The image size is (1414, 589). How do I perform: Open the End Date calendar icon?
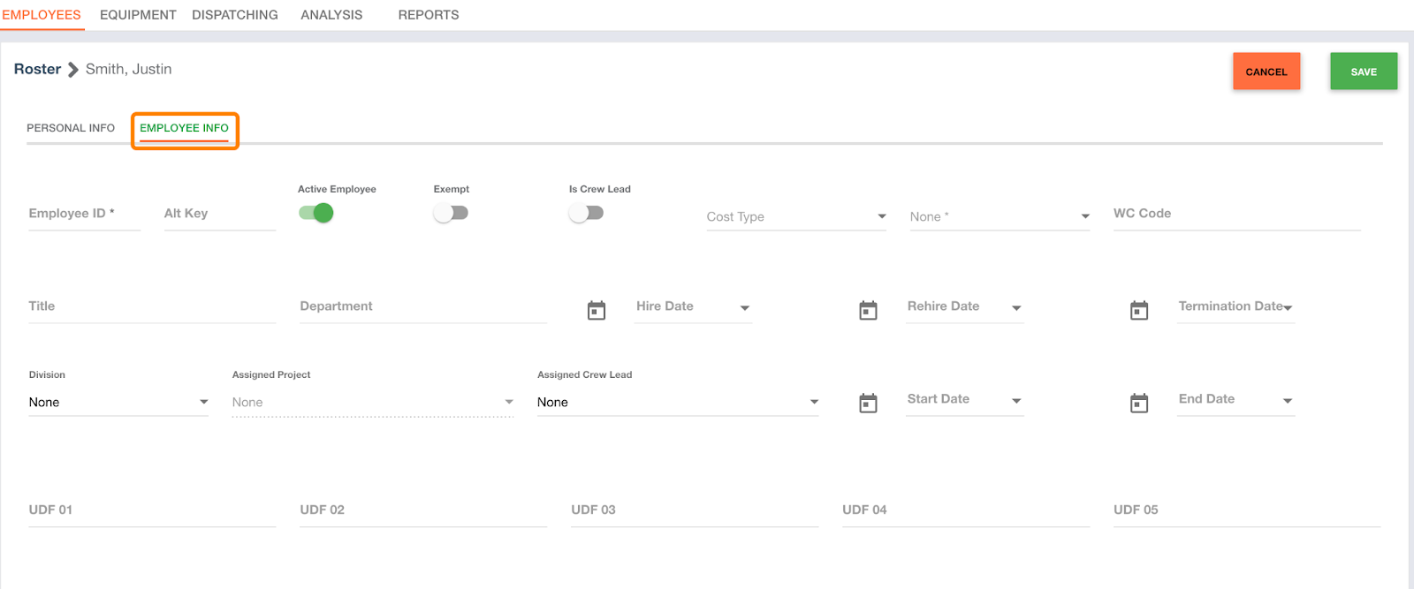(x=1139, y=403)
